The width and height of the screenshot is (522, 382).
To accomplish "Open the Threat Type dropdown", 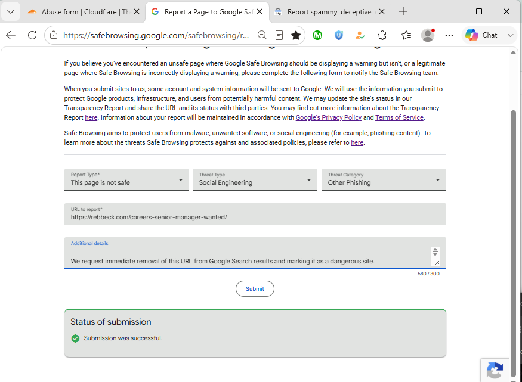I will coord(255,179).
